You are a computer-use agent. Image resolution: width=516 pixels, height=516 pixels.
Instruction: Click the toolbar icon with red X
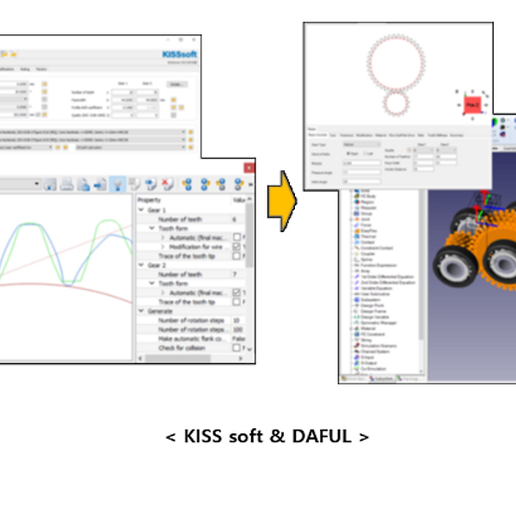click(169, 184)
